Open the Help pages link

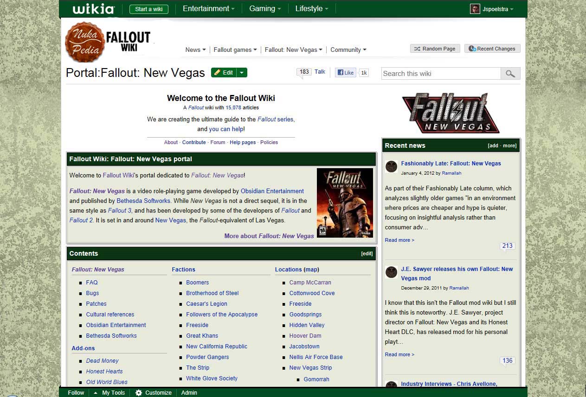(x=243, y=142)
